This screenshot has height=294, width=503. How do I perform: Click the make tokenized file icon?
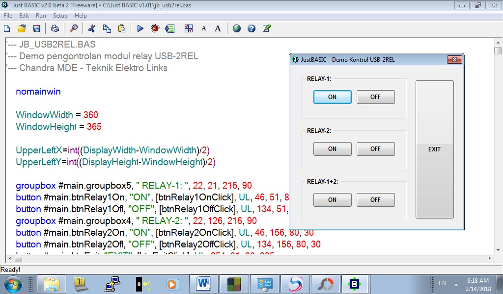click(169, 28)
